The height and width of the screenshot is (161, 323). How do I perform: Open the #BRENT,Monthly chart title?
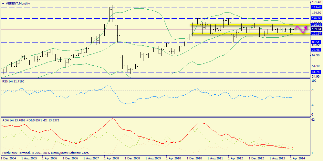[x=17, y=3]
